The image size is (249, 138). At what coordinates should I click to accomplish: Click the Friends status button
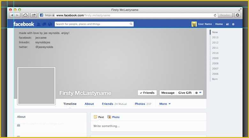click(147, 93)
